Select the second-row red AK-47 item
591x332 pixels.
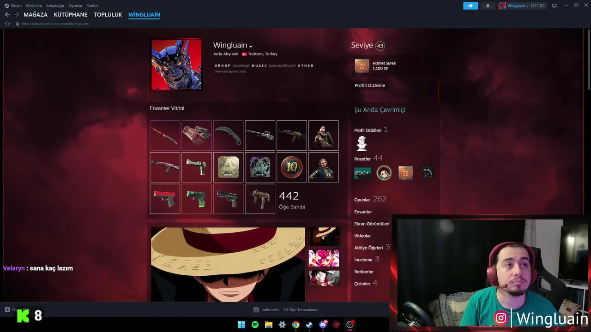click(x=165, y=167)
